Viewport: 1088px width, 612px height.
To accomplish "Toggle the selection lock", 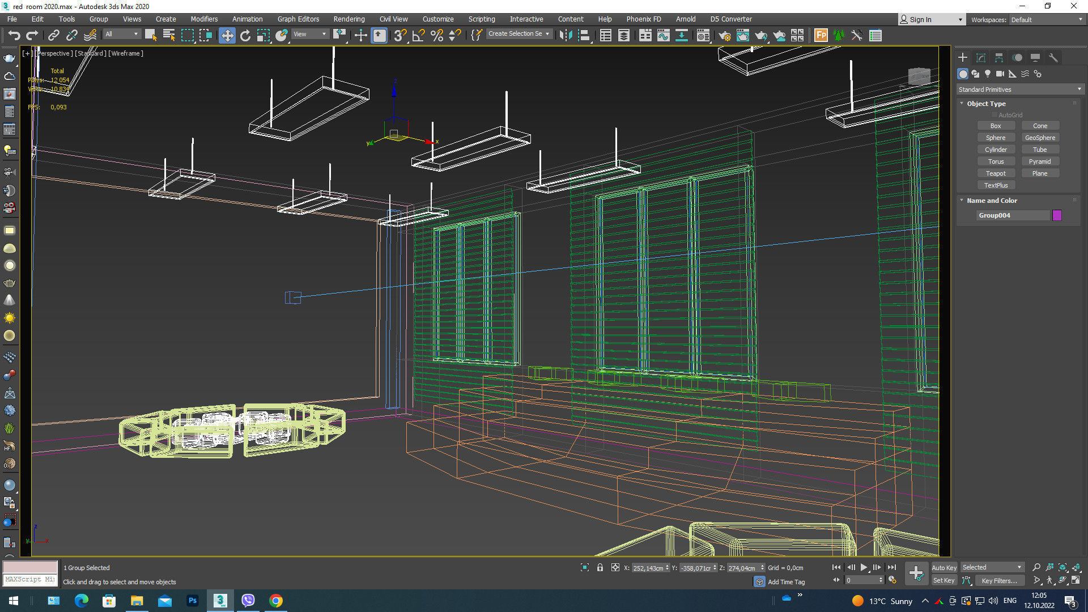I will pyautogui.click(x=600, y=567).
